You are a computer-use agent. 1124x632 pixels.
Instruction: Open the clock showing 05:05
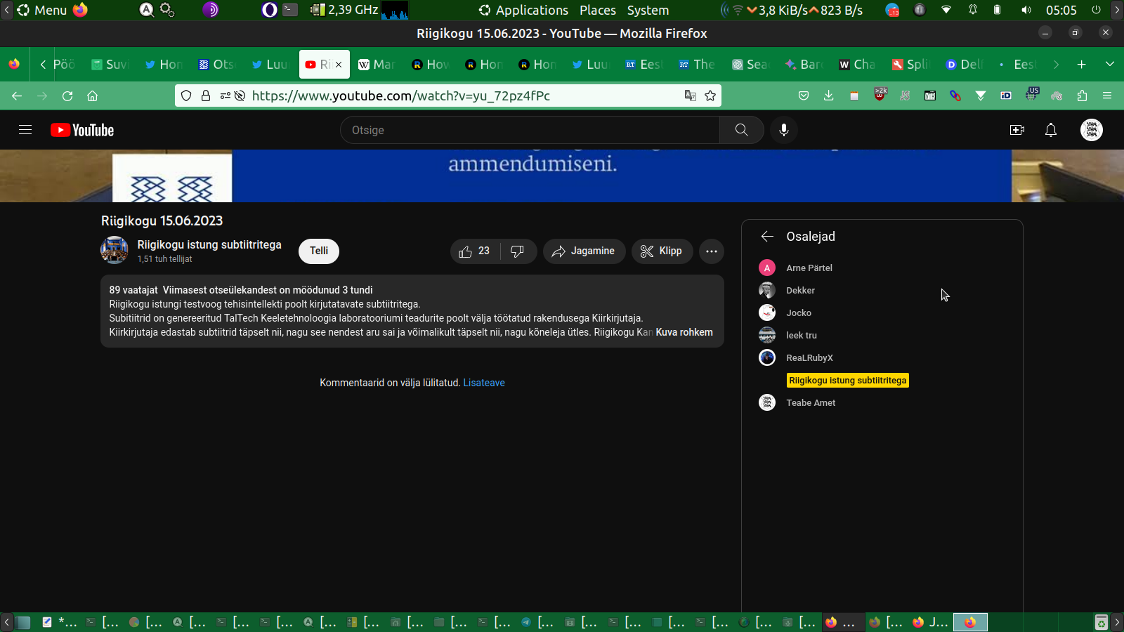(1061, 10)
